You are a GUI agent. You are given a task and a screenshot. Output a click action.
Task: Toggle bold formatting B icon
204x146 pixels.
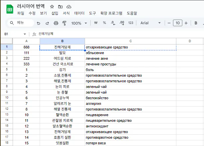[x=196, y=23]
